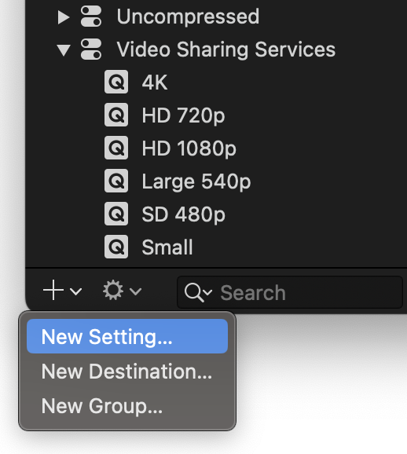Click the QuickTime icon beside HD 720p
The image size is (407, 454).
(116, 115)
